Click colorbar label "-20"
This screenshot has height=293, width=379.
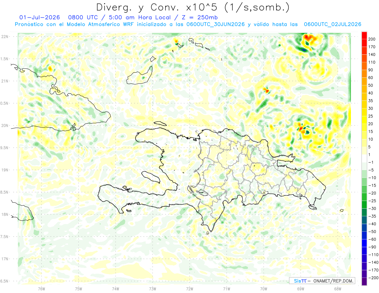coord(373,193)
